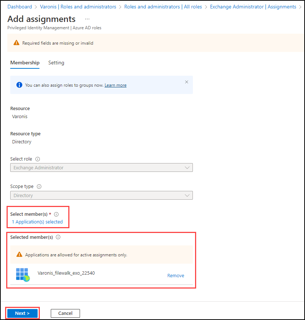The image size is (305, 320).
Task: Dismiss the group assignment notification banner
Action: click(x=187, y=82)
